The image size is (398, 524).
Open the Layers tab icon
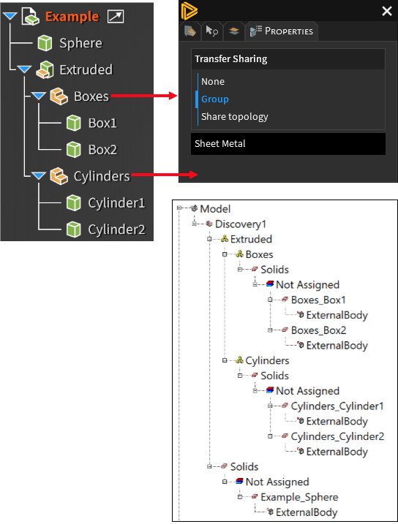(234, 31)
